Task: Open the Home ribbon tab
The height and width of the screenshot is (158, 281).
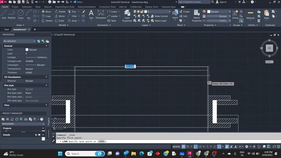Action: coord(5,7)
